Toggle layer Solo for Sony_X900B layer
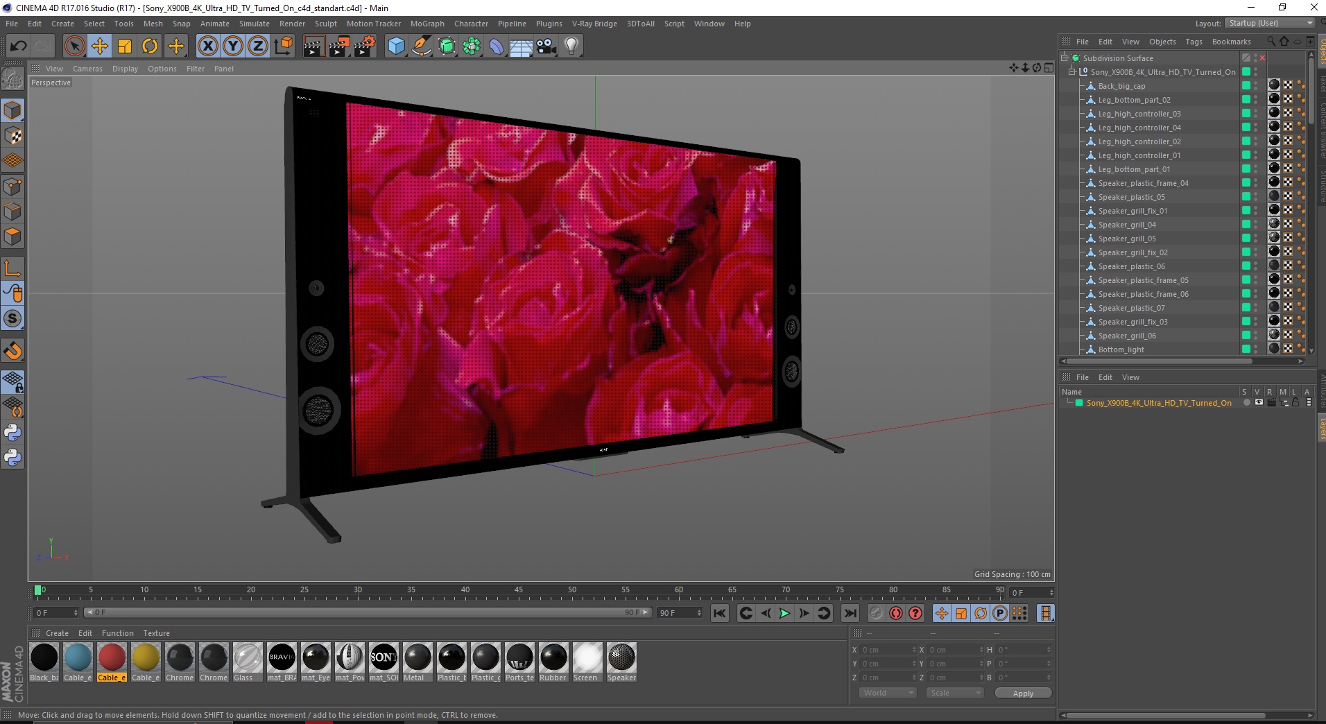Image resolution: width=1326 pixels, height=724 pixels. (x=1246, y=403)
